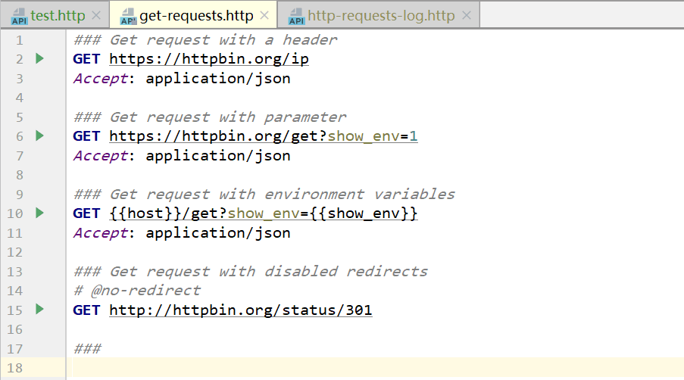Click the comment 'Get request with a header'

tap(205, 39)
